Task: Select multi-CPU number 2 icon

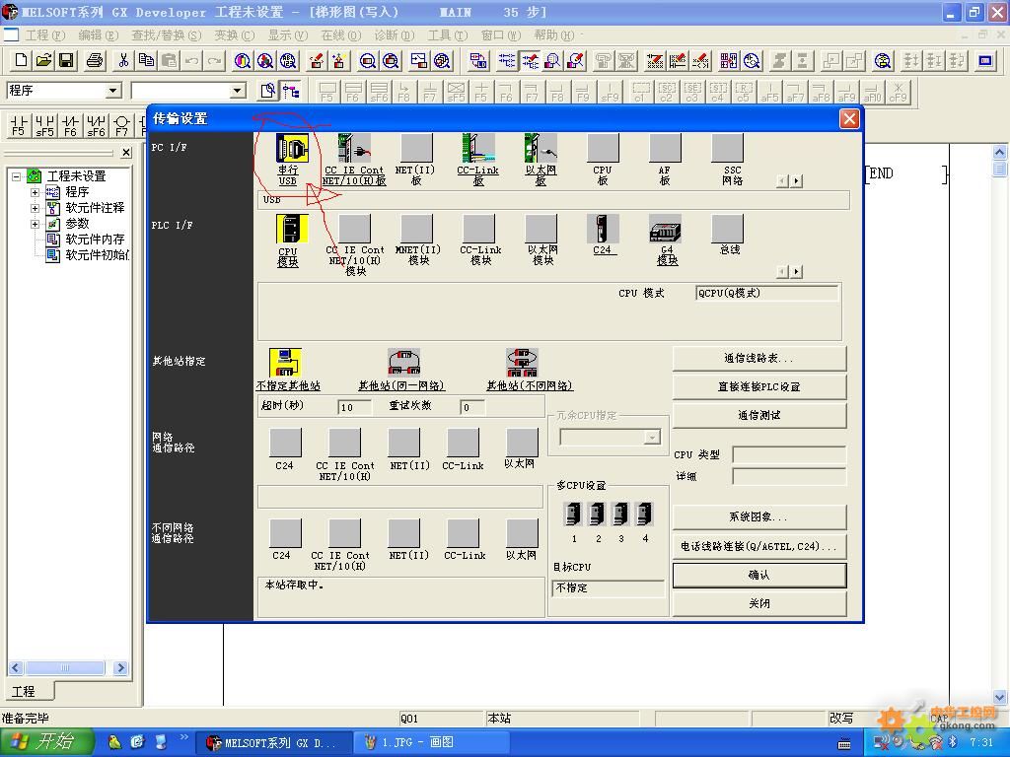Action: tap(597, 515)
